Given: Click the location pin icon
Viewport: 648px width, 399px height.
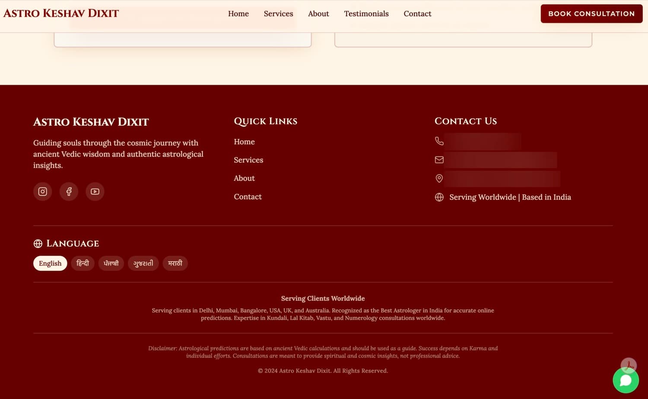Looking at the screenshot, I should click(439, 178).
